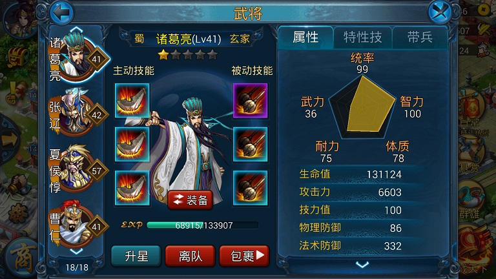This screenshot has width=496, height=279.
Task: Select first active skill flaming blade icon
Action: pyautogui.click(x=132, y=101)
